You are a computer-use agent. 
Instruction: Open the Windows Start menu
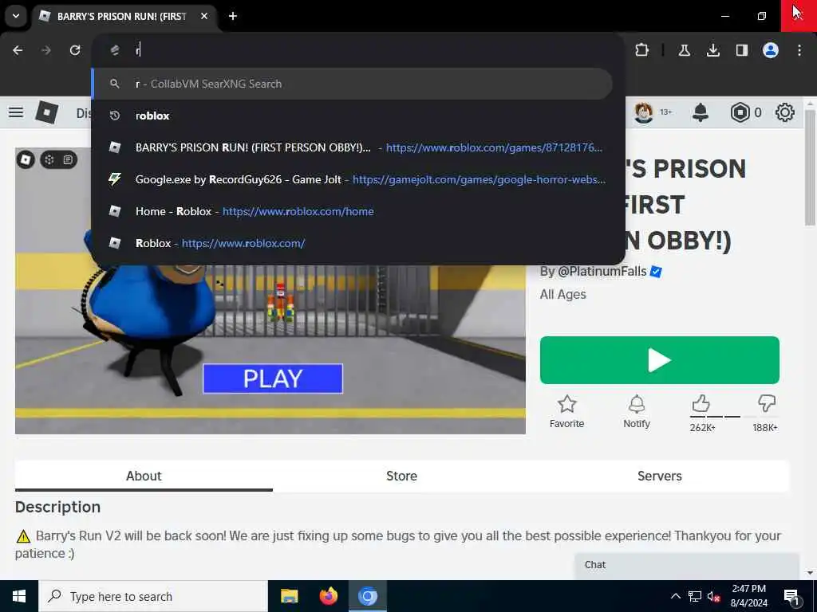tap(19, 596)
